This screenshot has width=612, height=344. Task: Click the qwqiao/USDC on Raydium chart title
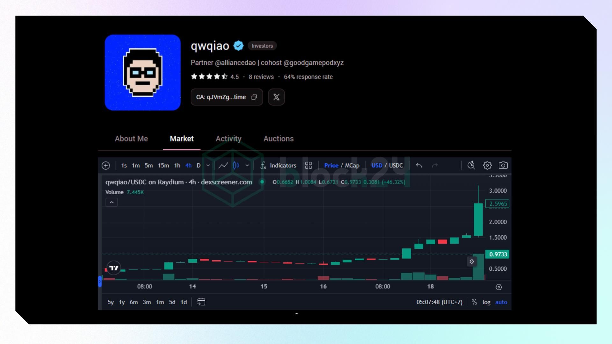(178, 182)
